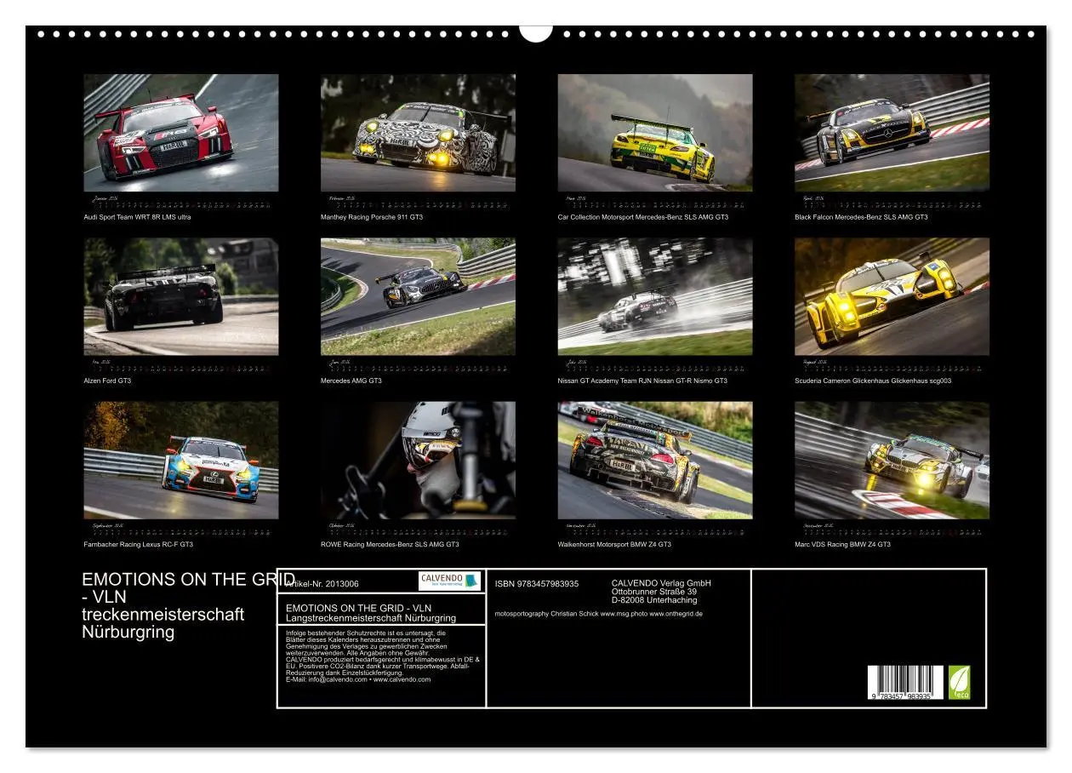Click the 'Ottobrunner Straße 39' line
Viewport: 1072px width, 773px height.
click(x=654, y=592)
